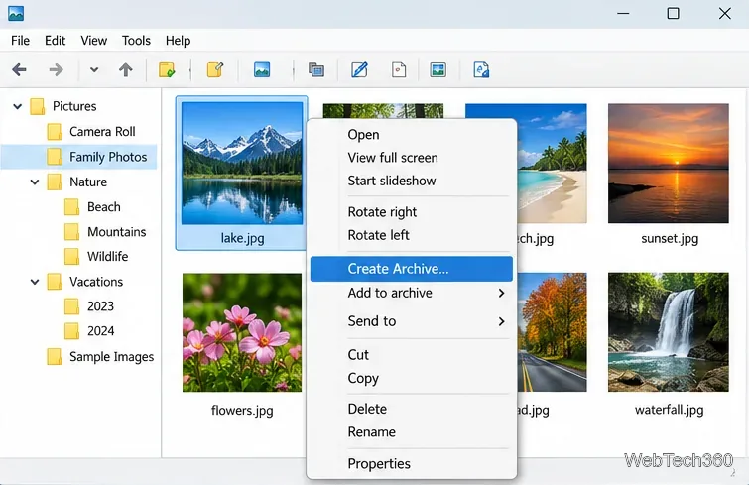
Task: Open the Camera Roll folder
Action: tap(102, 132)
